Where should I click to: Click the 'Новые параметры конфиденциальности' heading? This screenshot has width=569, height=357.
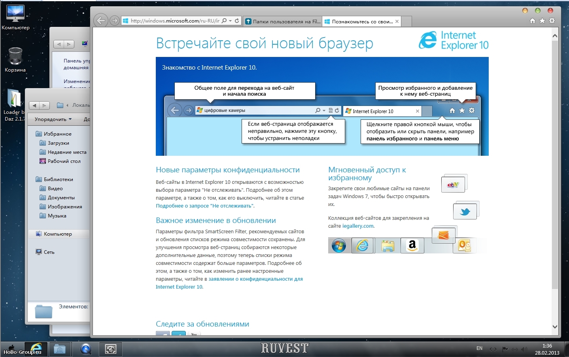coord(228,170)
